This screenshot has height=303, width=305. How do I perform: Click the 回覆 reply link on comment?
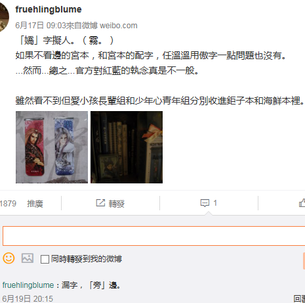pos(299,299)
